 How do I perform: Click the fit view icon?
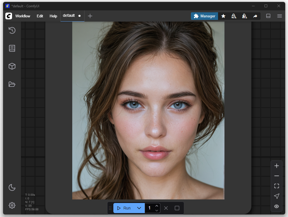coord(277,186)
